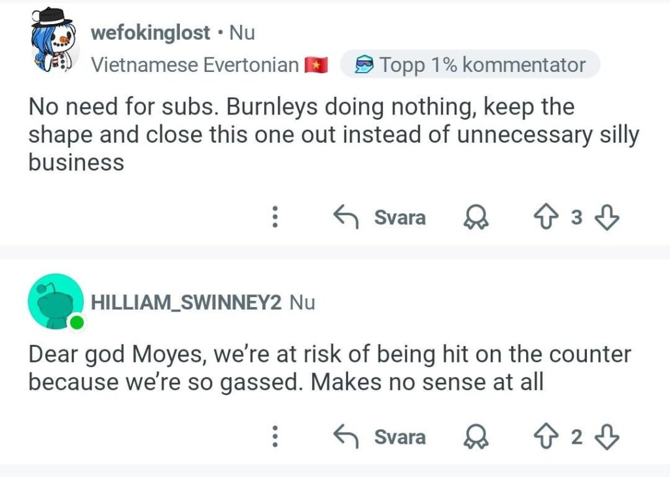The width and height of the screenshot is (670, 477).
Task: Open the overflow menu on HILLIAM_SWINNEY2's comment
Action: (275, 436)
